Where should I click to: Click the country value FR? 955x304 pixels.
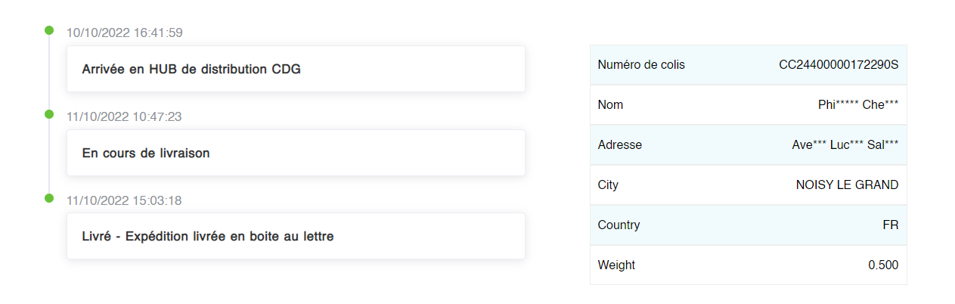[x=891, y=225]
